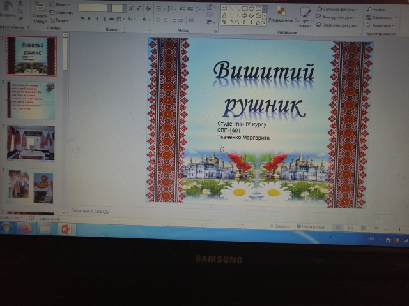Open the Раздел section dropdown

point(61,20)
